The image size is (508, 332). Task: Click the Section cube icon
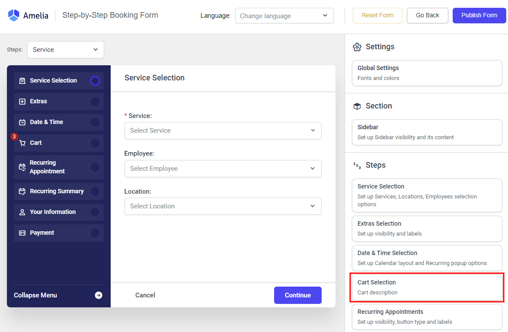[357, 106]
